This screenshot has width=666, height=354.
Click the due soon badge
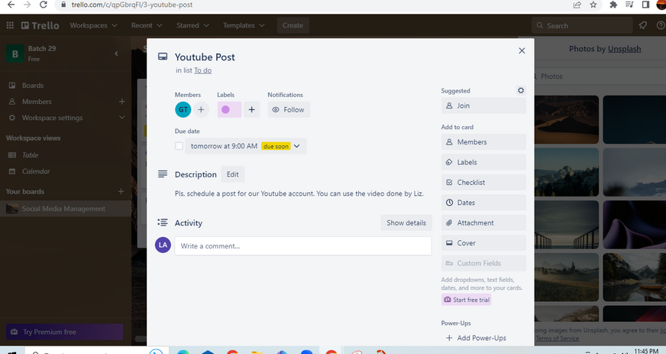click(276, 146)
